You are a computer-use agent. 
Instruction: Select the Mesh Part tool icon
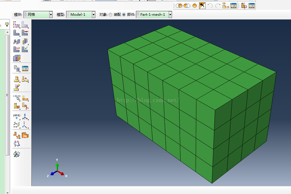pyautogui.click(x=16, y=32)
